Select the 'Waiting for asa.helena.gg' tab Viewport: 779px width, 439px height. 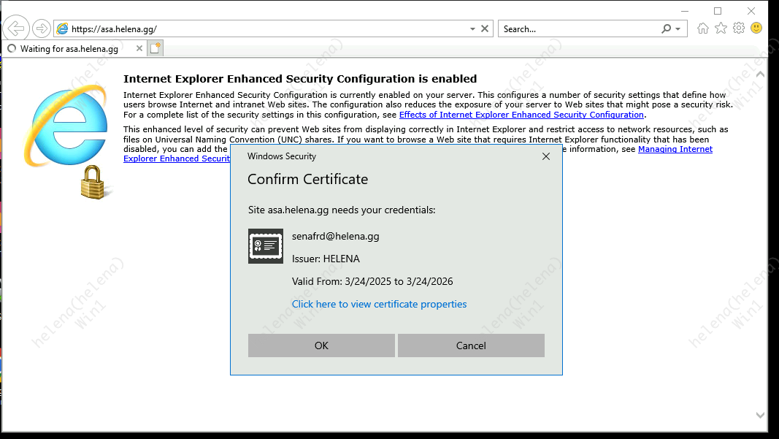click(x=69, y=49)
